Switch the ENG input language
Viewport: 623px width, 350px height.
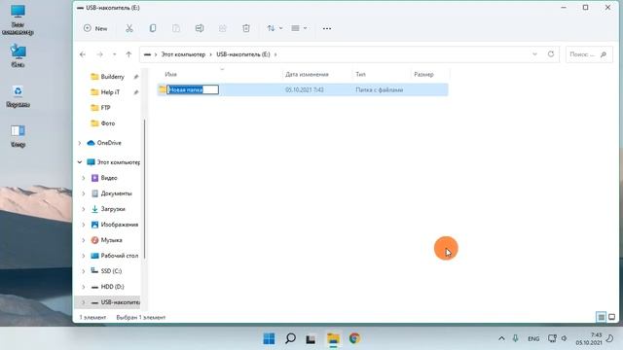click(533, 339)
